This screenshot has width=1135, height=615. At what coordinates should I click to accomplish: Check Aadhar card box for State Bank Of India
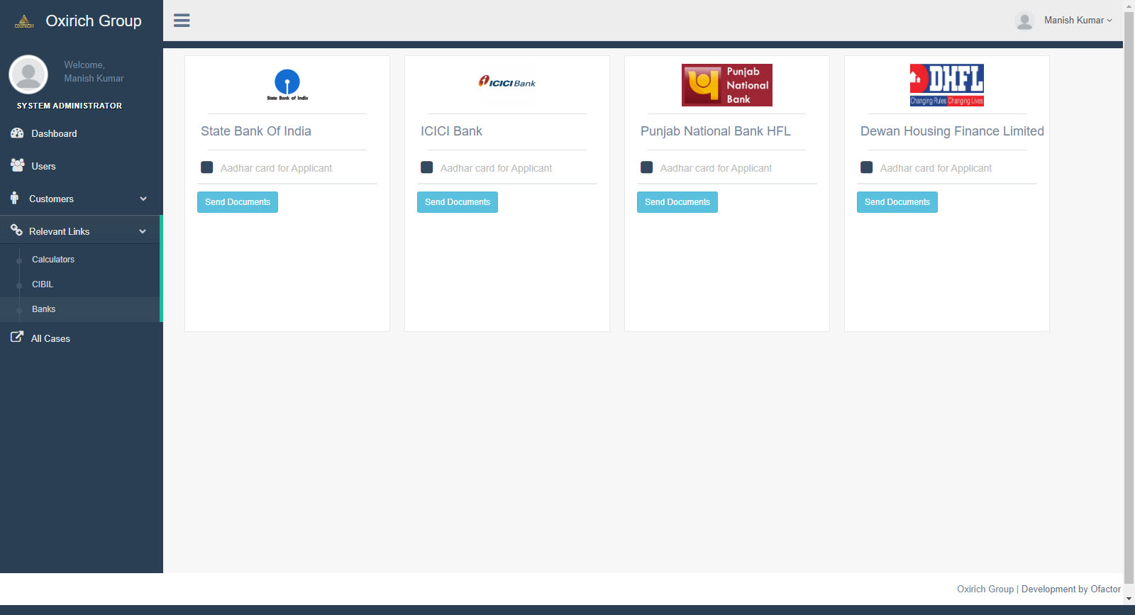point(207,167)
